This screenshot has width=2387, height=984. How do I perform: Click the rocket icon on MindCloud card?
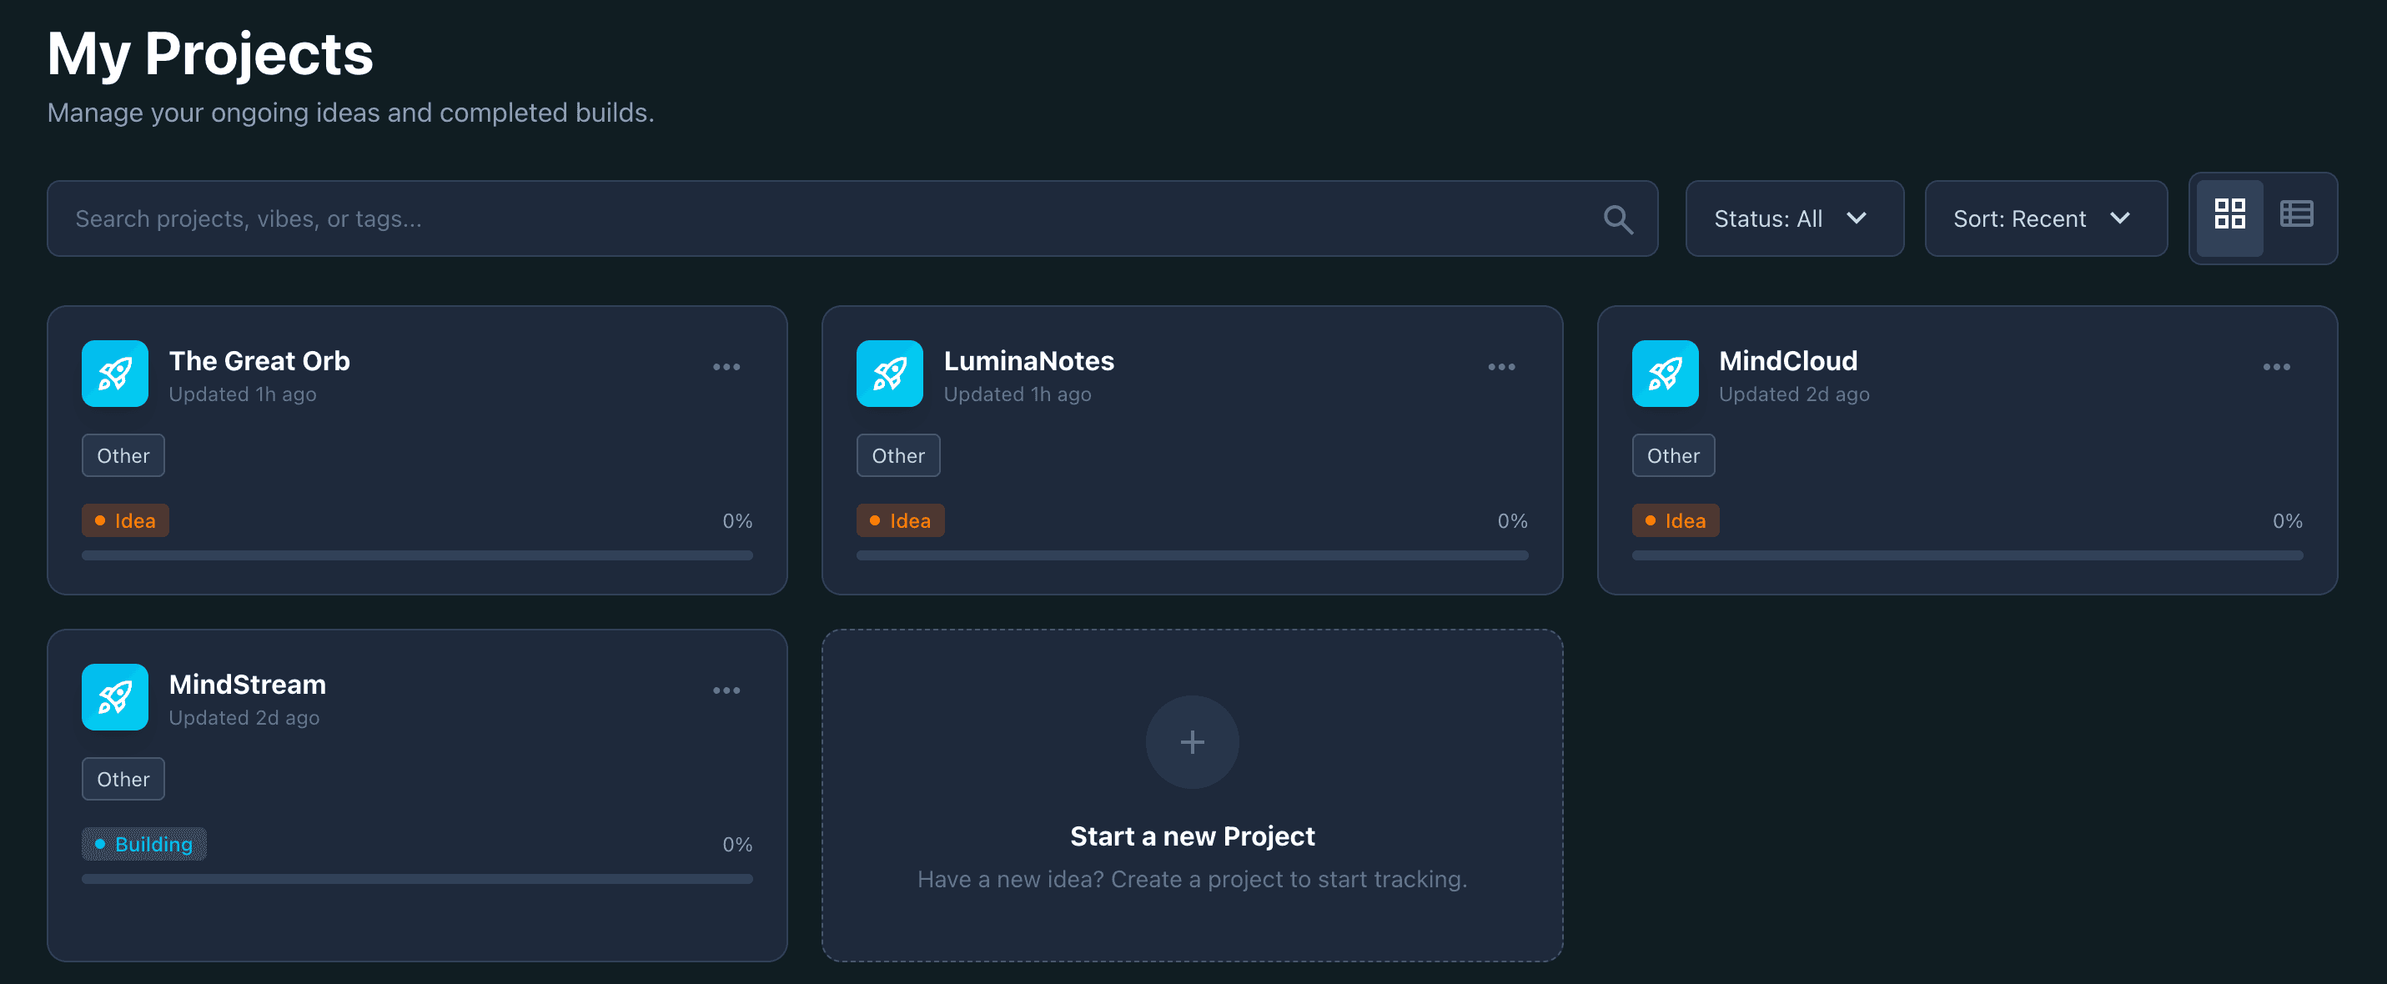coord(1664,374)
